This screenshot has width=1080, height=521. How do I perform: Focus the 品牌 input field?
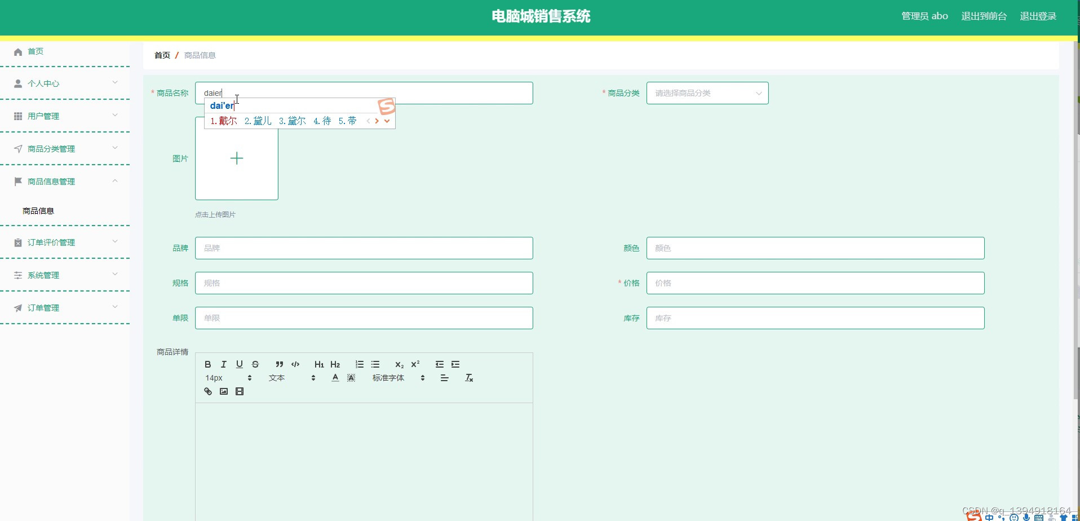[x=364, y=248]
